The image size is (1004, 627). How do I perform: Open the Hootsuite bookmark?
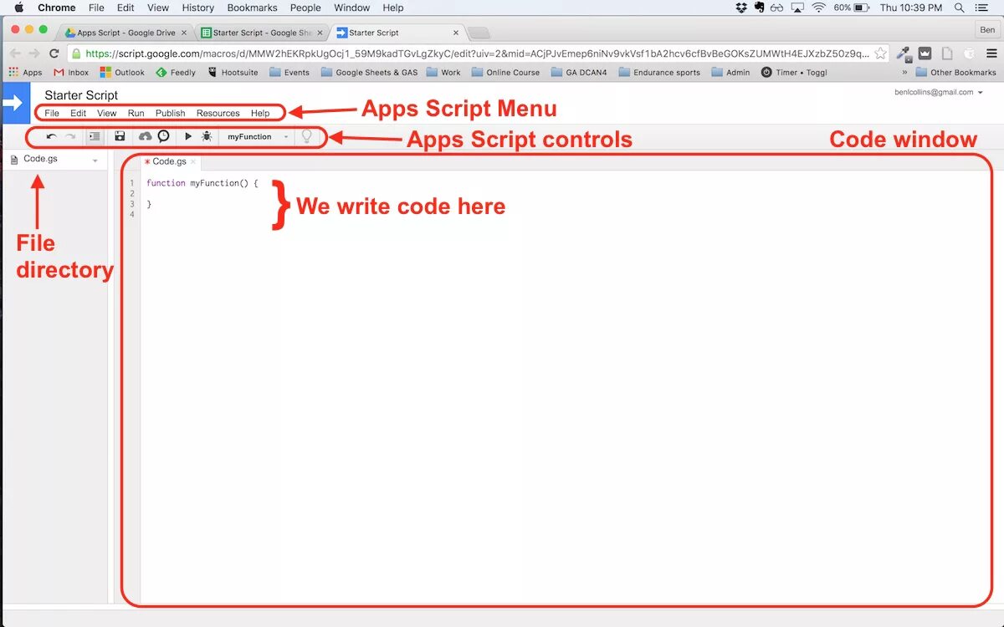pyautogui.click(x=233, y=72)
